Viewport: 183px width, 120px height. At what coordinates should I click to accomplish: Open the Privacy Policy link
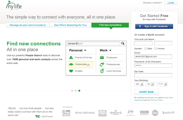pyautogui.click(x=157, y=100)
